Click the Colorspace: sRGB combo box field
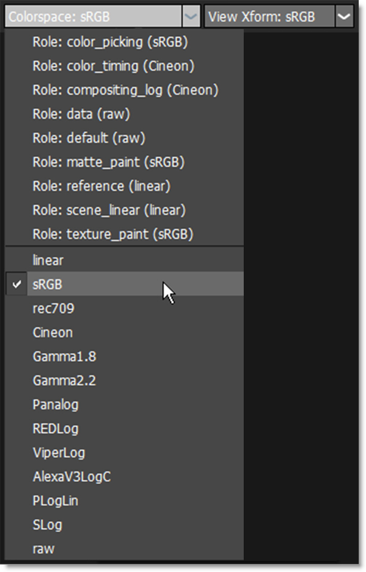The height and width of the screenshot is (572, 366). coord(93,17)
